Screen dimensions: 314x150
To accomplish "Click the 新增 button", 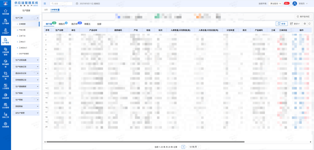I will 281,23.
